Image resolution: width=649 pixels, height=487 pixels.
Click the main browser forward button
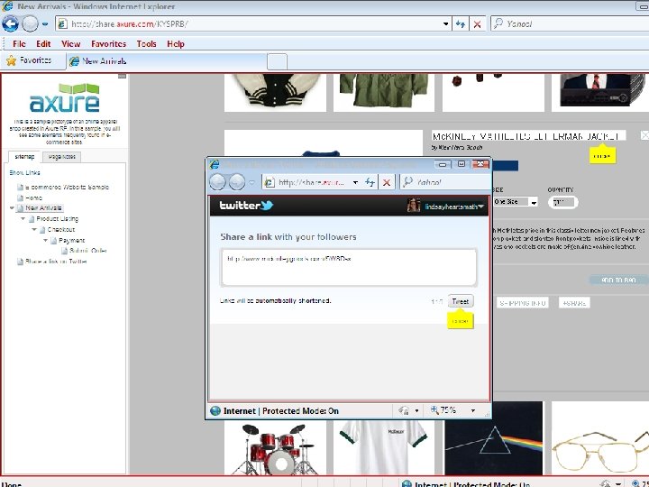(x=30, y=23)
